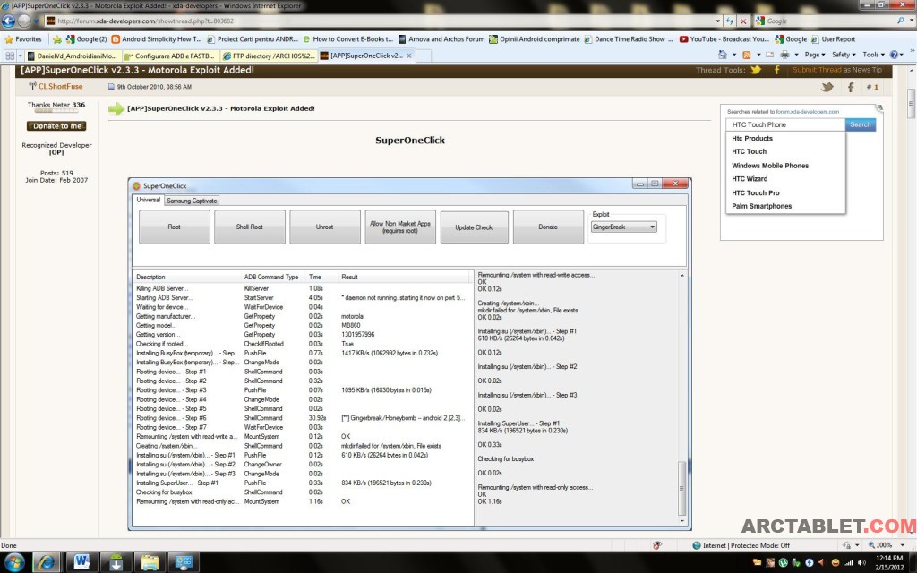Click the Help question mark icon

(x=894, y=55)
